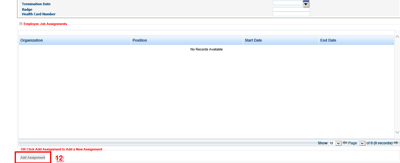Sort by the Start Date column header

(x=253, y=40)
